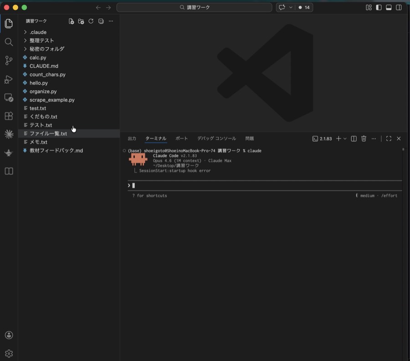Open the new terminal profile dropdown arrow

click(x=345, y=139)
